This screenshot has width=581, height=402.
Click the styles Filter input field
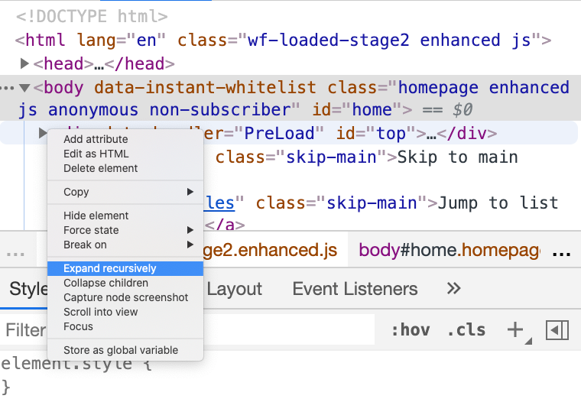(x=187, y=329)
